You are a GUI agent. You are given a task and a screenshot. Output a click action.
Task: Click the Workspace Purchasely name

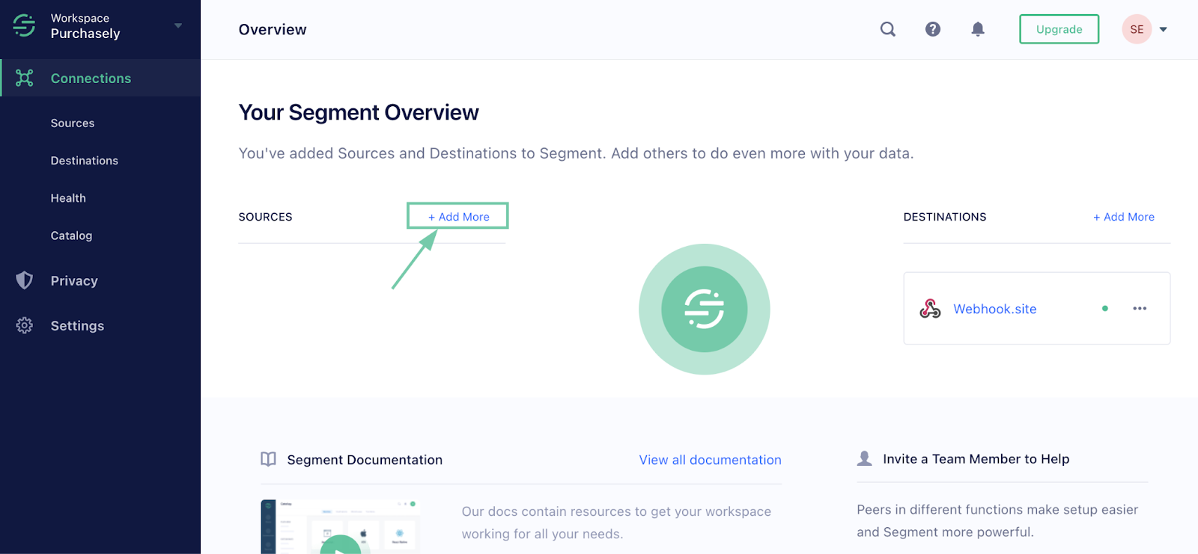(x=85, y=26)
